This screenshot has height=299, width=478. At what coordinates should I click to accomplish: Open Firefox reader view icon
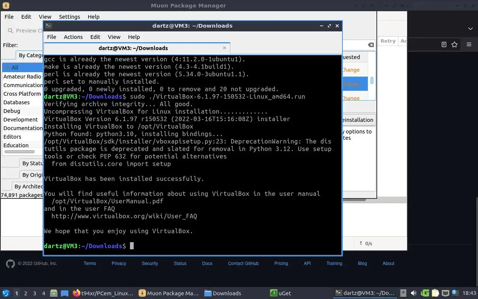pos(444,44)
